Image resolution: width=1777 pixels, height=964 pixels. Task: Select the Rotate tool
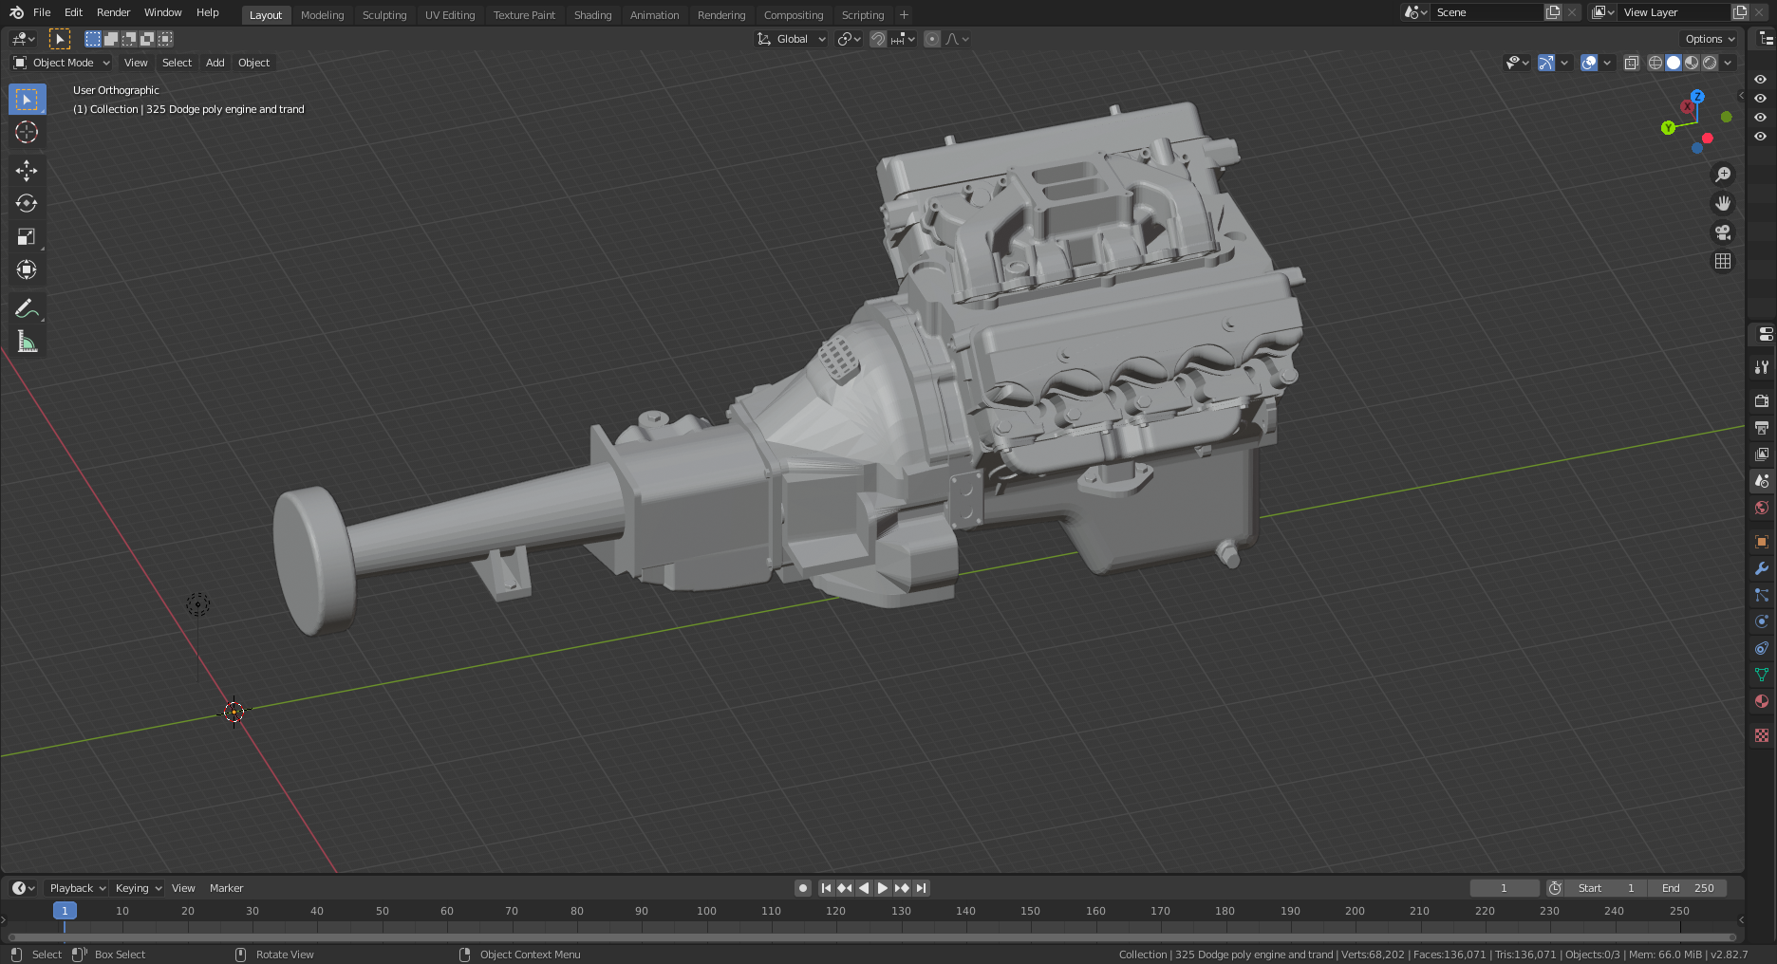click(x=27, y=203)
